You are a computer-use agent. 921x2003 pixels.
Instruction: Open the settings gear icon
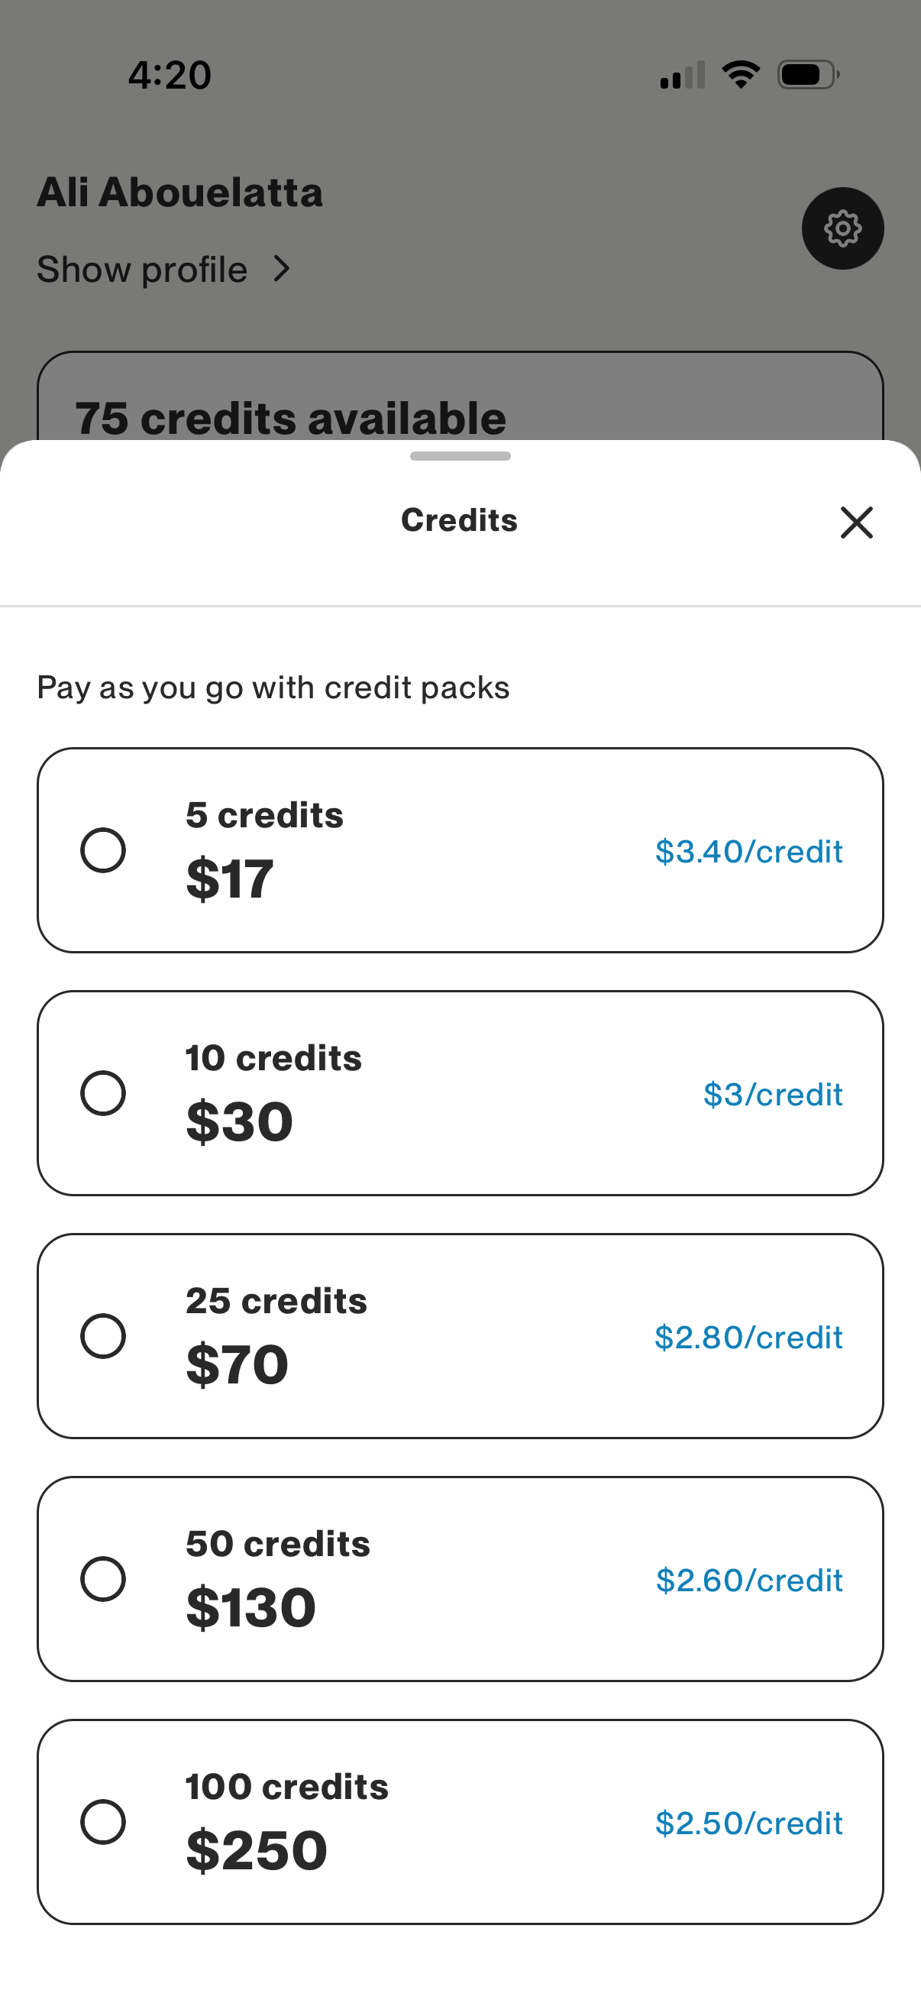(842, 227)
